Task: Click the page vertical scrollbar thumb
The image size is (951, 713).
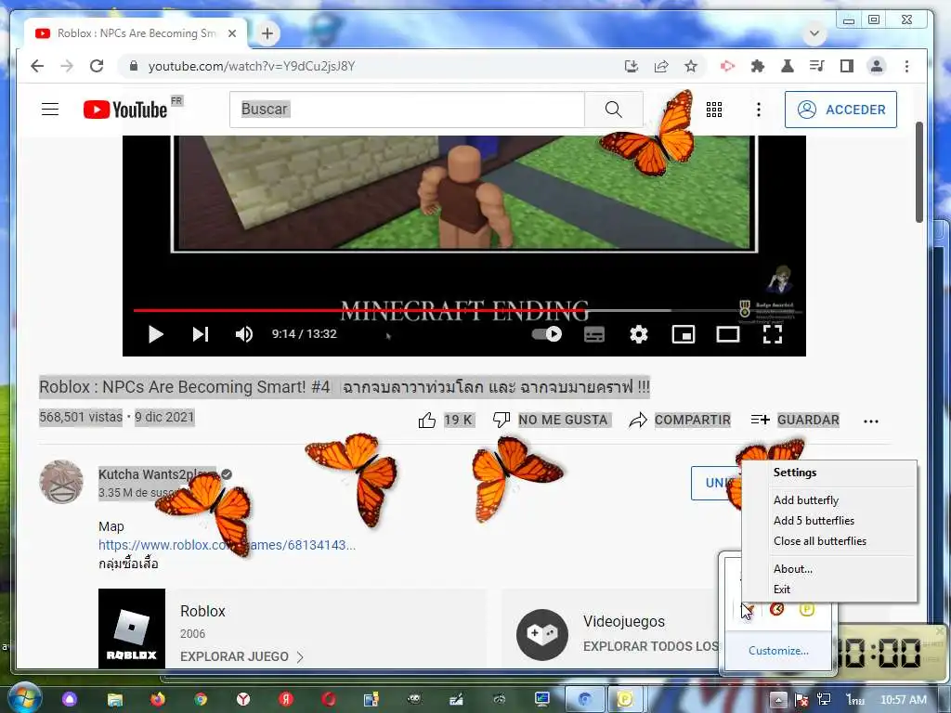Action: (918, 172)
